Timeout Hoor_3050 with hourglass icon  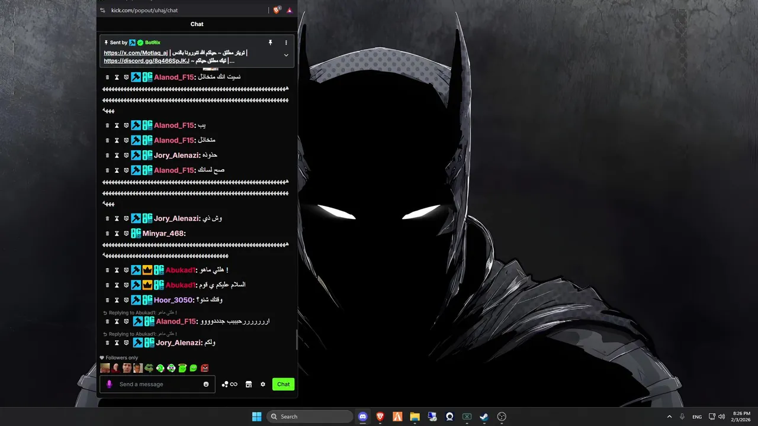tap(117, 300)
